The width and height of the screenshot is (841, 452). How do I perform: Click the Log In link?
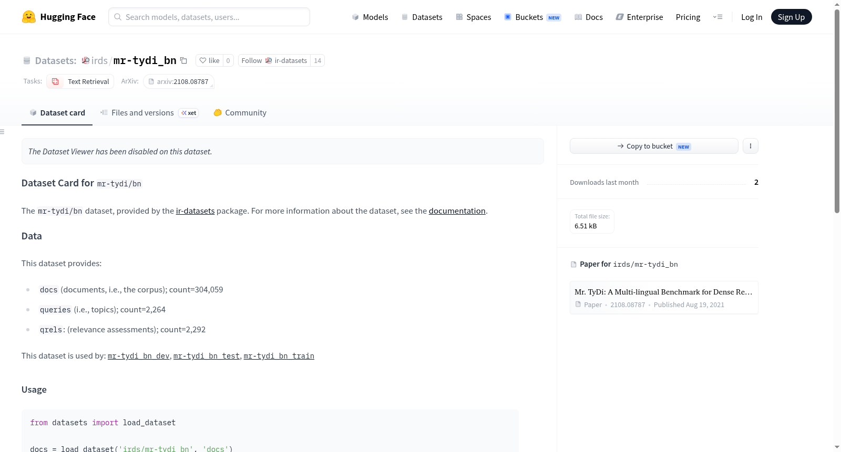(x=752, y=17)
